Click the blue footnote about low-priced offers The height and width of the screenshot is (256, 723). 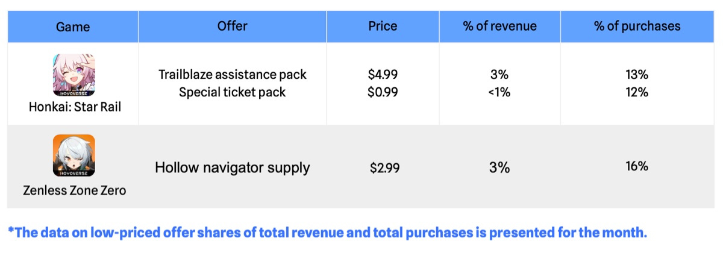[327, 233]
